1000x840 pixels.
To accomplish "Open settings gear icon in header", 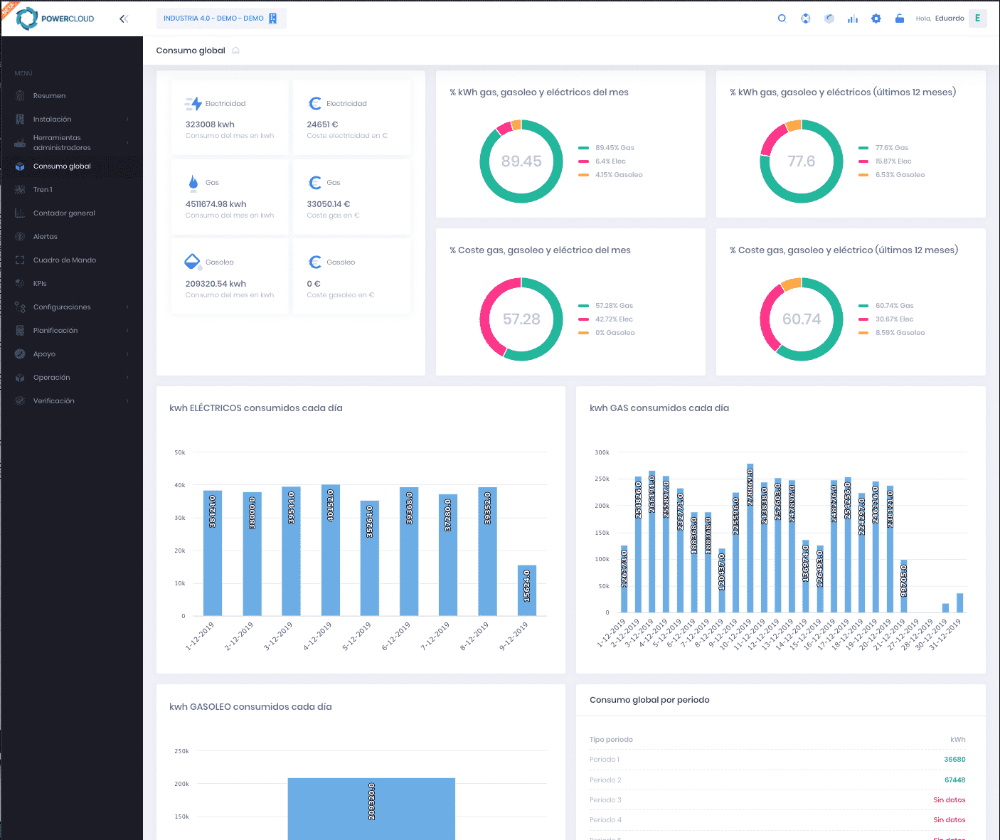I will pyautogui.click(x=876, y=18).
